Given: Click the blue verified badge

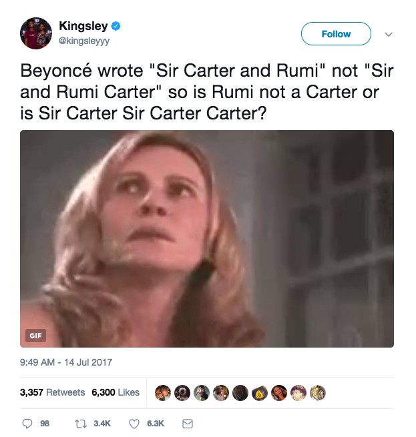Looking at the screenshot, I should (x=116, y=26).
